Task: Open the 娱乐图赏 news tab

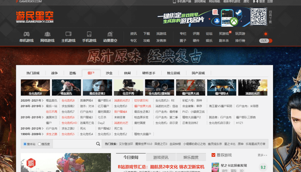Action: pos(191,157)
